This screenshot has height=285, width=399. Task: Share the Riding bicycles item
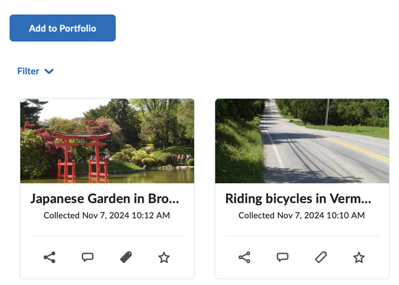[245, 257]
